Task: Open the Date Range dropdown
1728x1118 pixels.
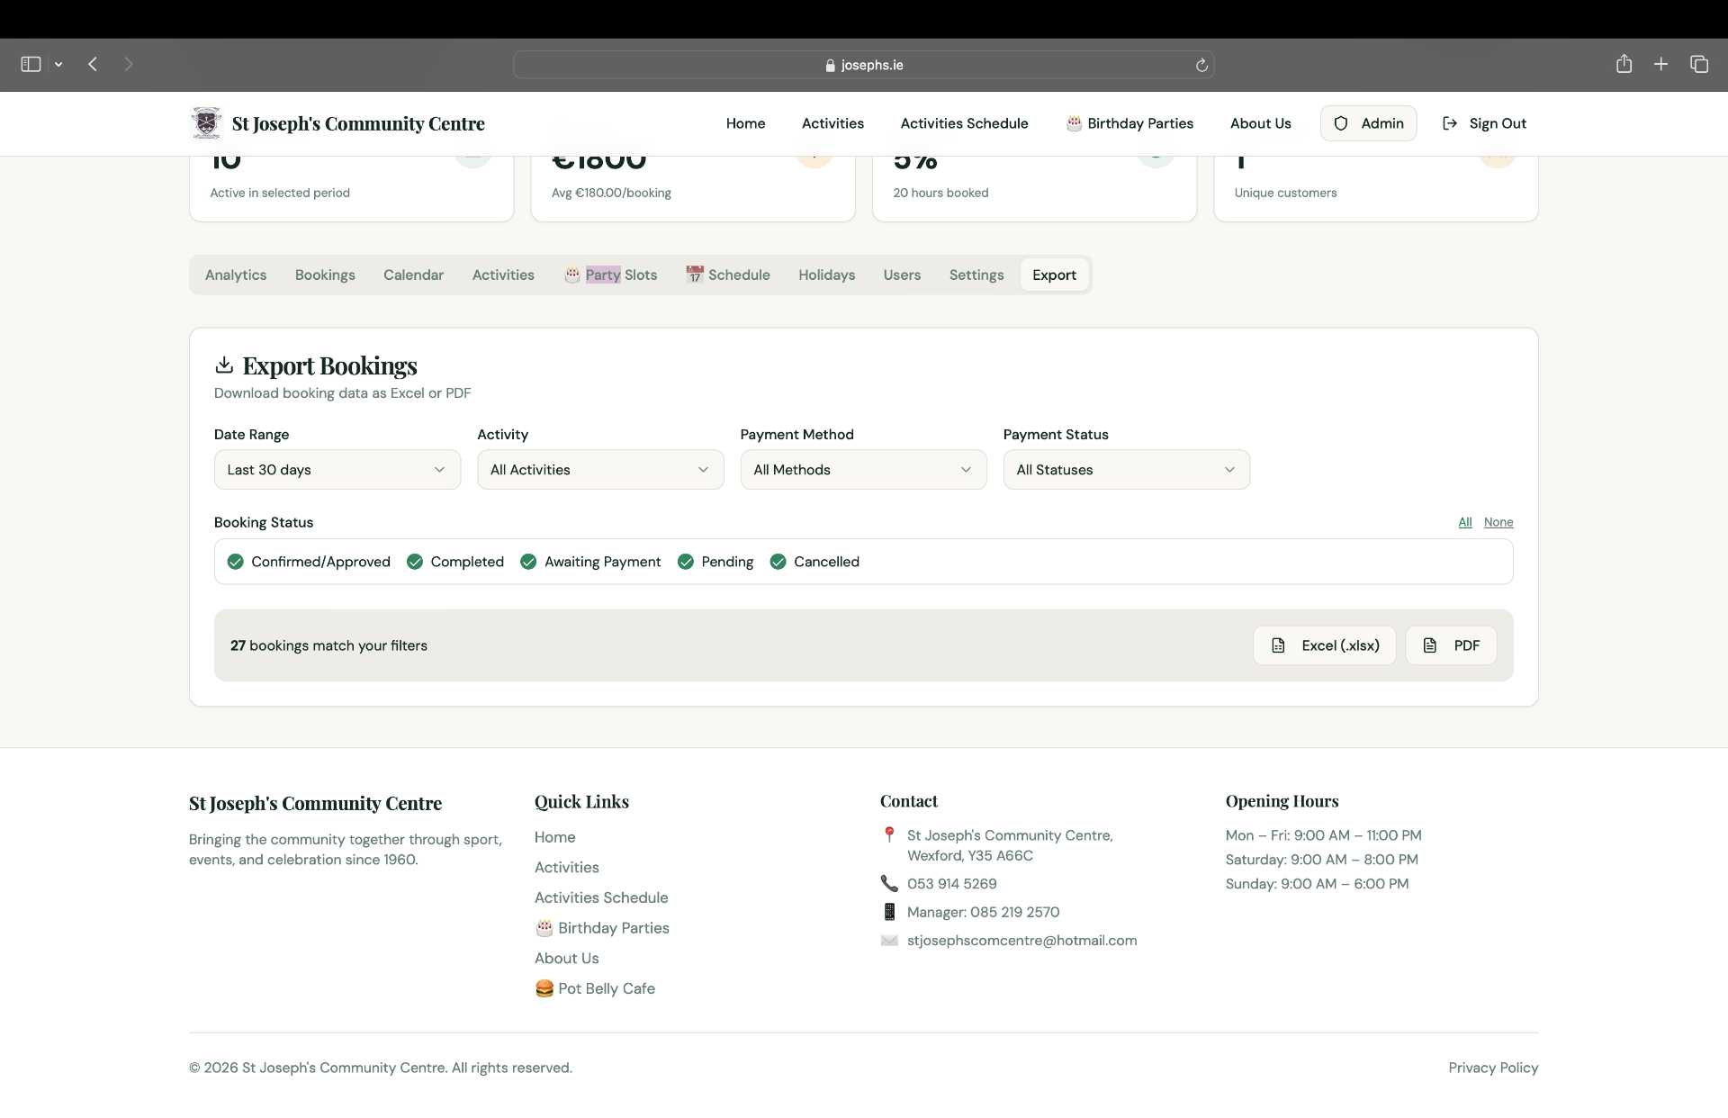Action: point(337,470)
